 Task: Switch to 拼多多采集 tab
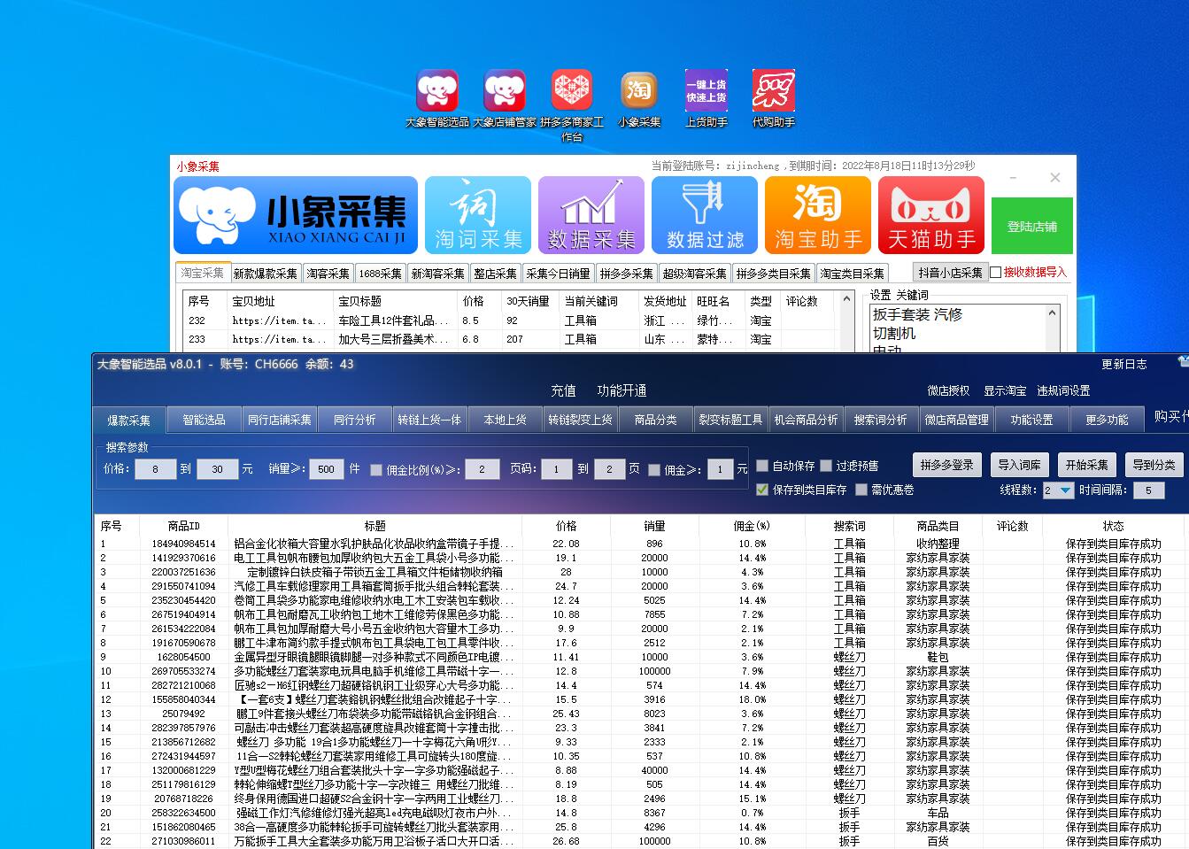click(x=626, y=274)
